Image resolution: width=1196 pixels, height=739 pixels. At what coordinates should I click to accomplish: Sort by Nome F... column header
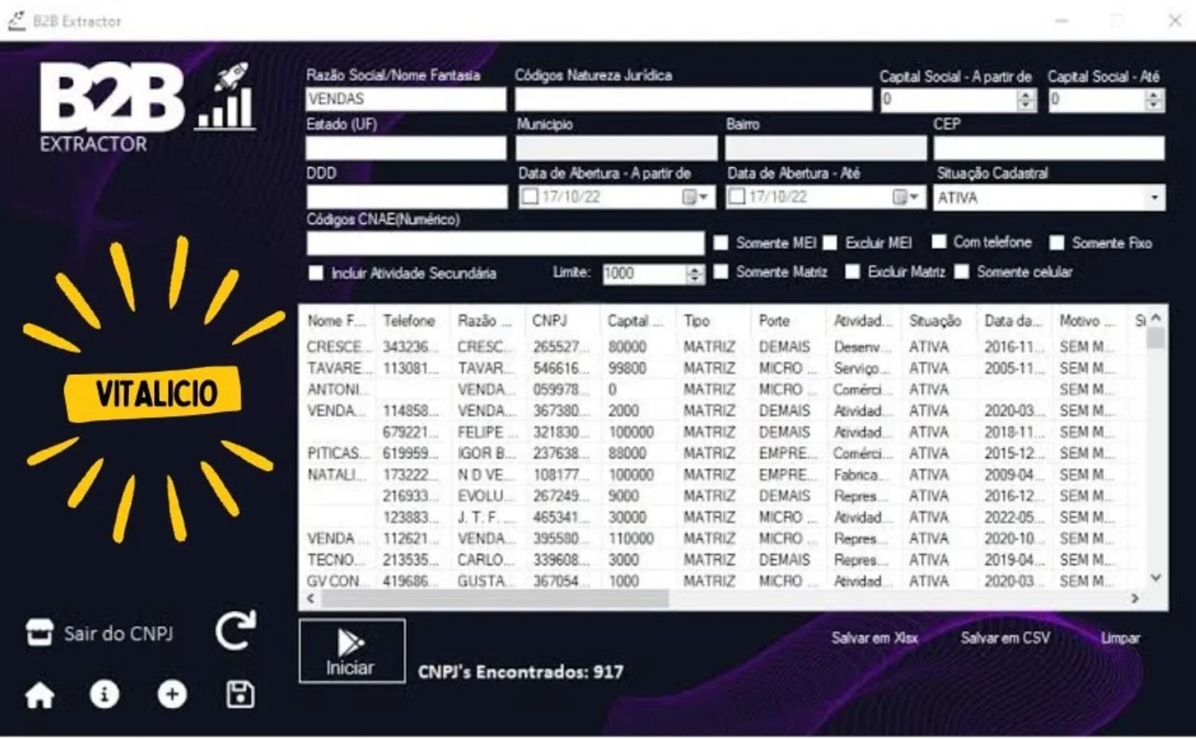point(337,321)
